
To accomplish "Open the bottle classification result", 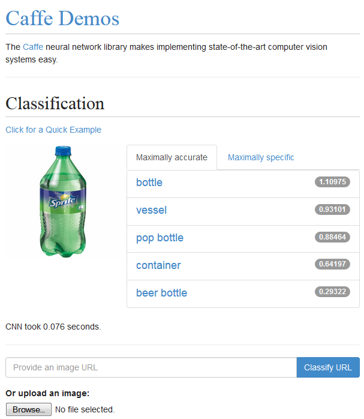I will [x=149, y=182].
